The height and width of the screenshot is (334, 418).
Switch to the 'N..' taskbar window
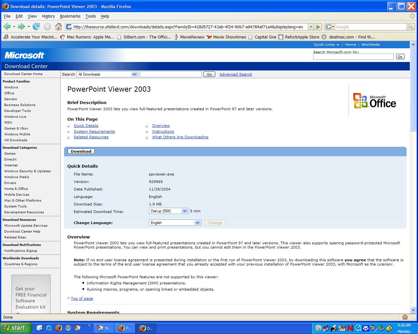[104, 328]
